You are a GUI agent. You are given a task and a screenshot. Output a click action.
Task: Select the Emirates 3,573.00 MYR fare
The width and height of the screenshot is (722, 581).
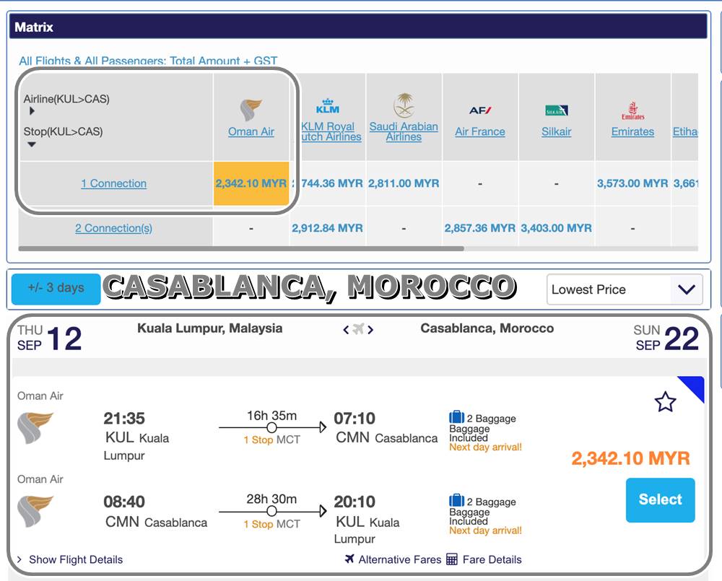pyautogui.click(x=632, y=183)
